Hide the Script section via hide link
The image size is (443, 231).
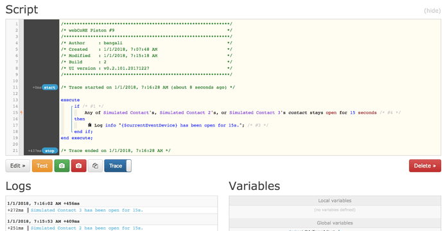point(432,11)
